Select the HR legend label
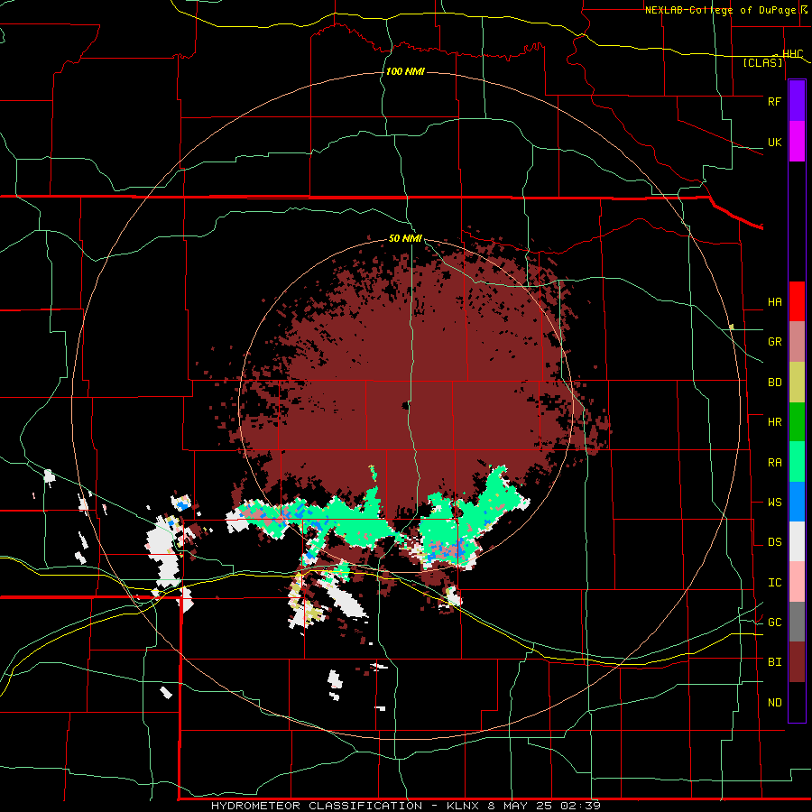Viewport: 812px width, 812px height. [774, 422]
